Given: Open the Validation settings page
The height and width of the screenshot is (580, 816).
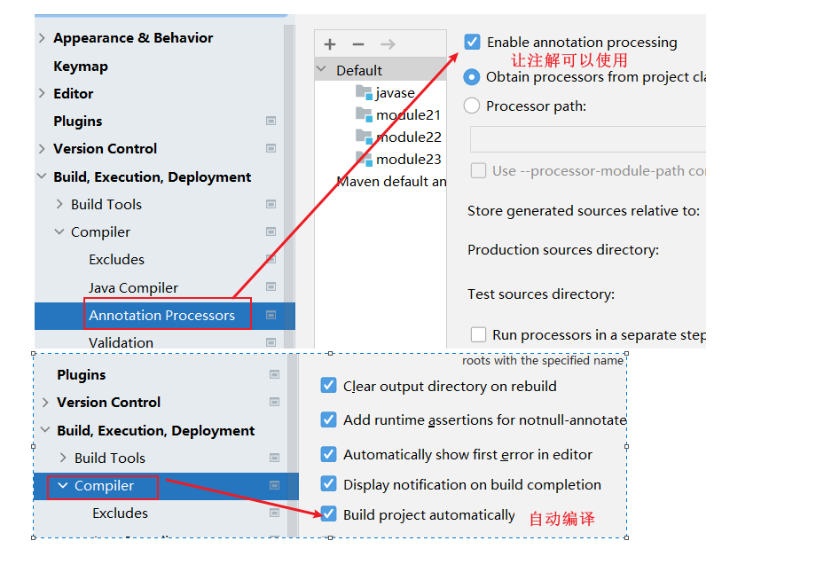Looking at the screenshot, I should pyautogui.click(x=121, y=343).
